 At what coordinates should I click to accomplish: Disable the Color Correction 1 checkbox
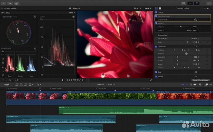(x=156, y=16)
